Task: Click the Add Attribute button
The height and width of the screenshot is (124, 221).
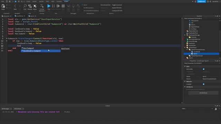Action: point(203,93)
